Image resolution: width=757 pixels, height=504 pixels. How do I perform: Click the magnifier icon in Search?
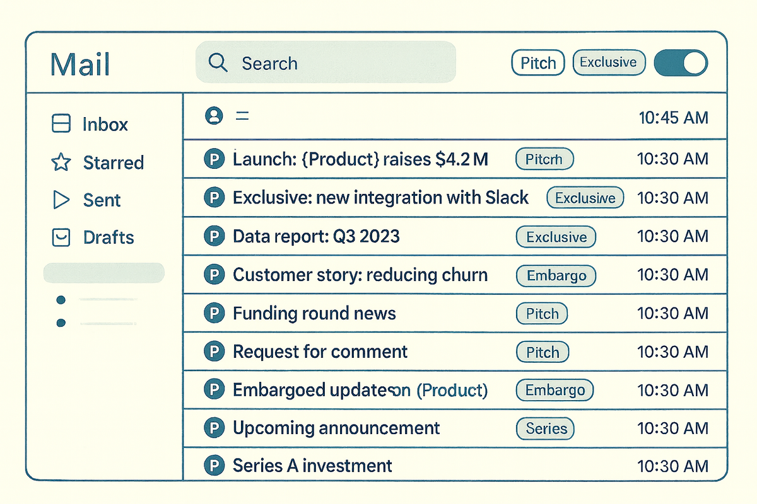218,62
